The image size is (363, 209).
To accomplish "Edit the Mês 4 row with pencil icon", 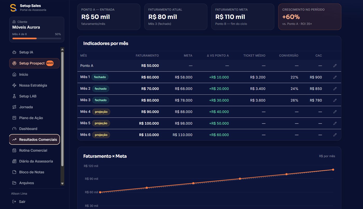I will [x=335, y=112].
